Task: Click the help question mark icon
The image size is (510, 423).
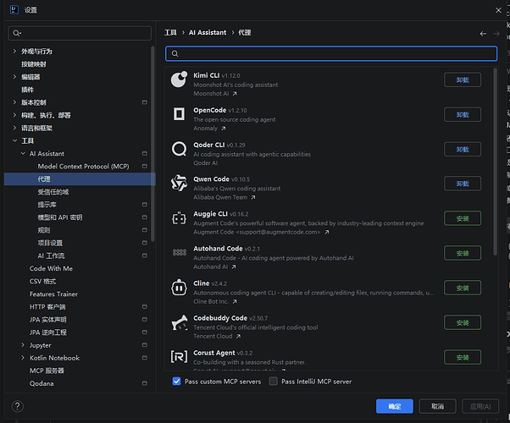Action: point(18,406)
